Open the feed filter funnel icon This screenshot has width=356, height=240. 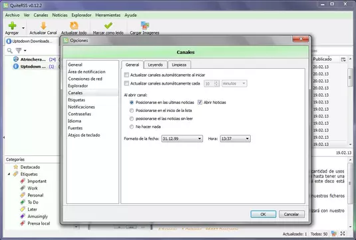point(19,51)
